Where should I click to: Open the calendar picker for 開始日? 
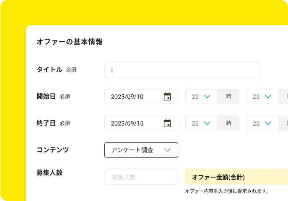[x=167, y=97]
